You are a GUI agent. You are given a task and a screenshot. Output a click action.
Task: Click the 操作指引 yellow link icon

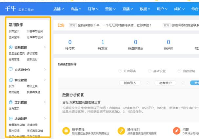[121, 131]
